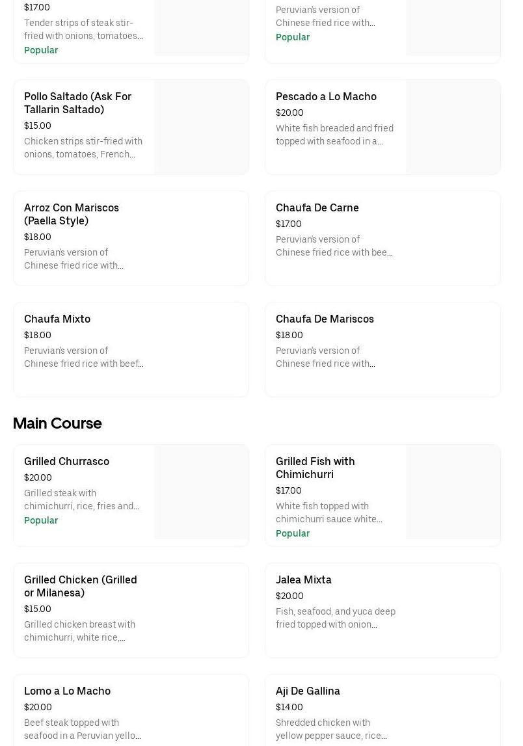The image size is (523, 746).
Task: Choose the Jalea Mixta dish
Action: coord(304,579)
